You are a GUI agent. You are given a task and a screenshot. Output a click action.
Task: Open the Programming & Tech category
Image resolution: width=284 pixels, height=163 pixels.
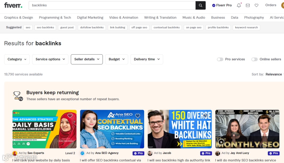point(55,17)
